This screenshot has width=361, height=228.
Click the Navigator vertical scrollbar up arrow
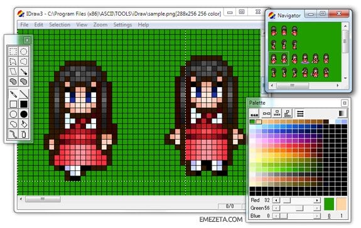click(x=345, y=26)
